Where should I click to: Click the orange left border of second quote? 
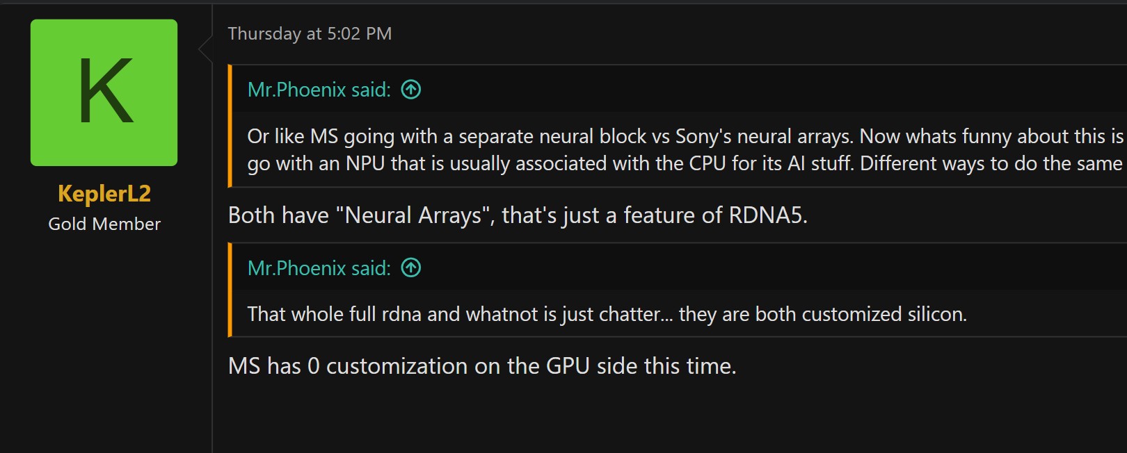(230, 290)
